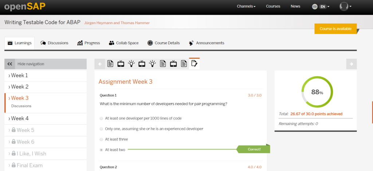The height and width of the screenshot is (171, 373).
Task: Open the EN language selector
Action: (321, 7)
